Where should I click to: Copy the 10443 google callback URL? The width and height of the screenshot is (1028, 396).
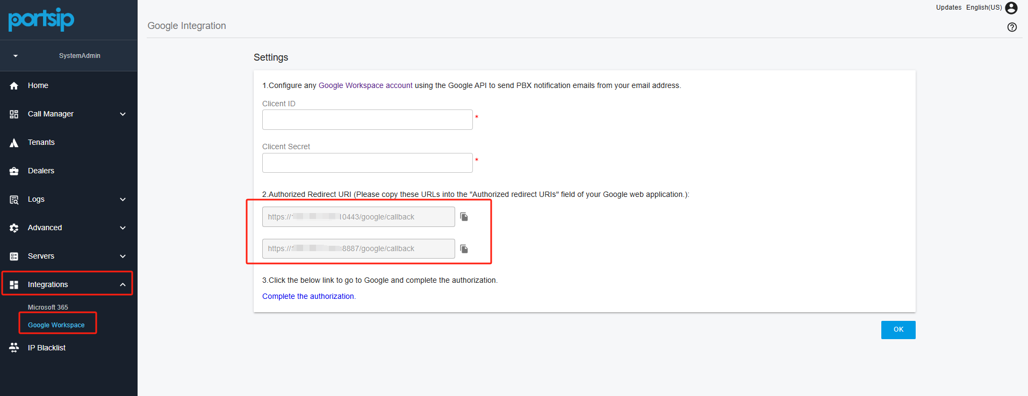464,217
